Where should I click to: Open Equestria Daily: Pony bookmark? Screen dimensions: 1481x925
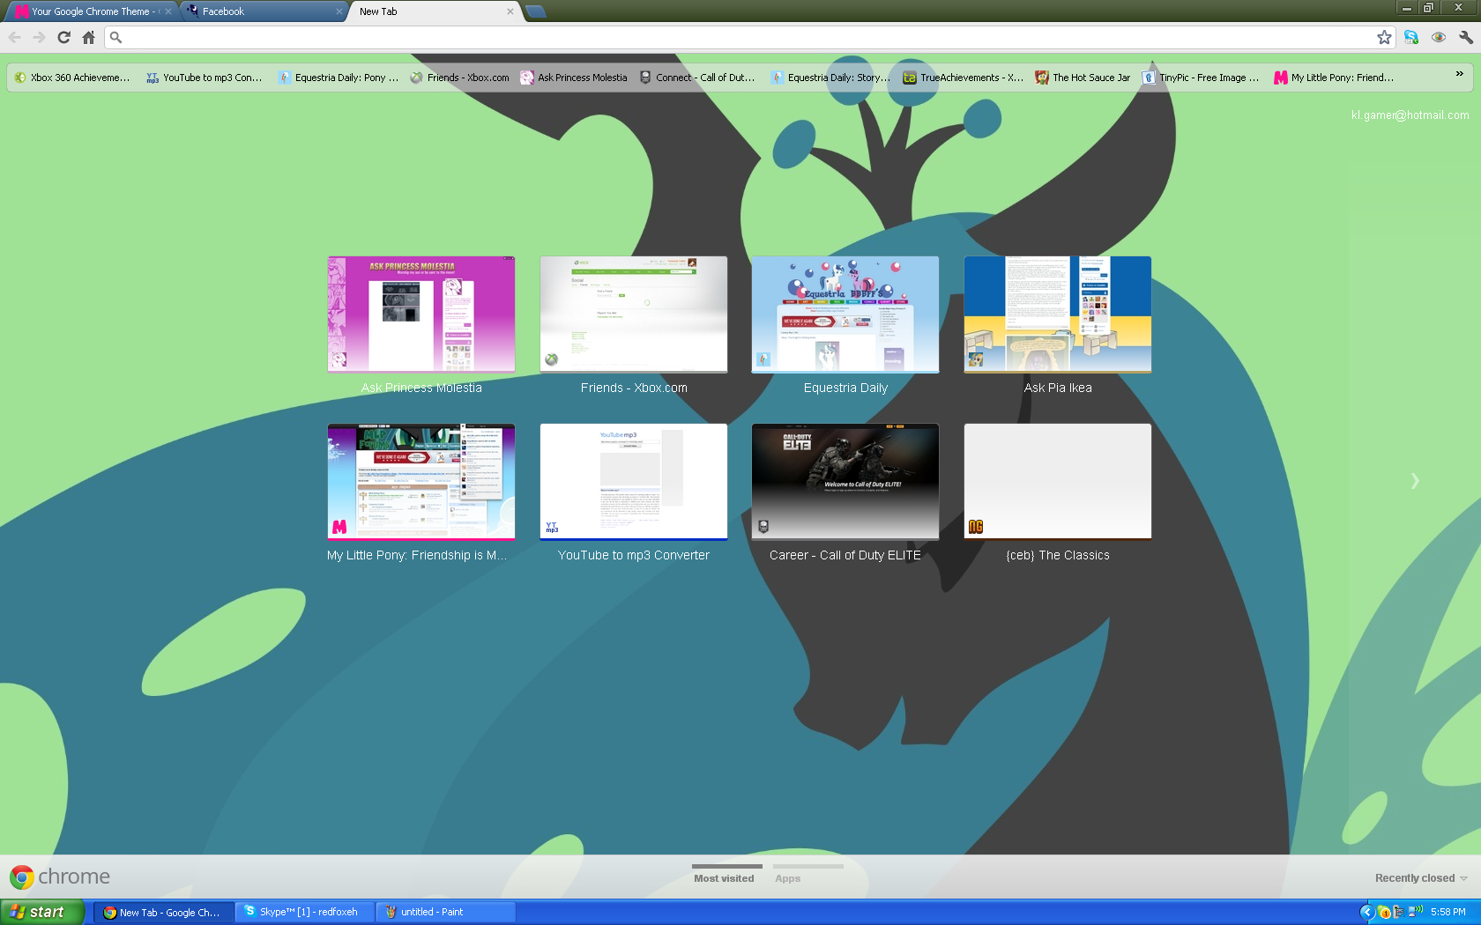(339, 78)
